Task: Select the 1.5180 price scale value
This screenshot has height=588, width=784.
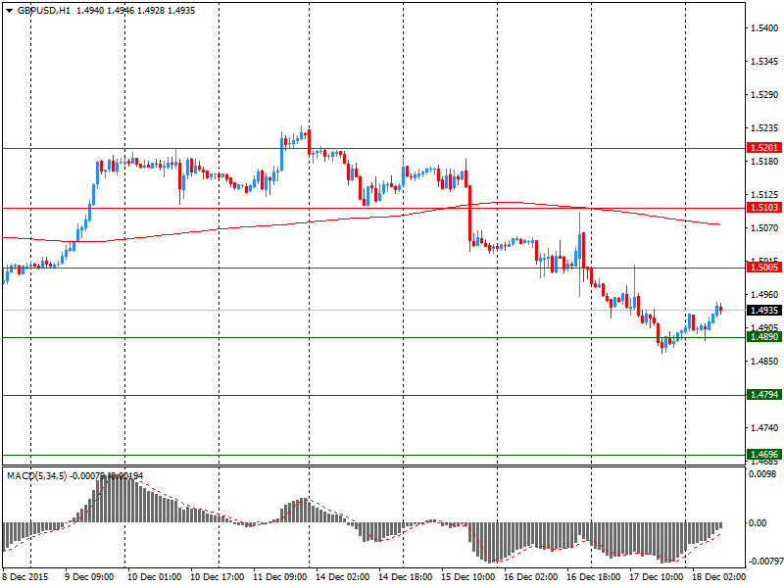Action: (x=765, y=161)
